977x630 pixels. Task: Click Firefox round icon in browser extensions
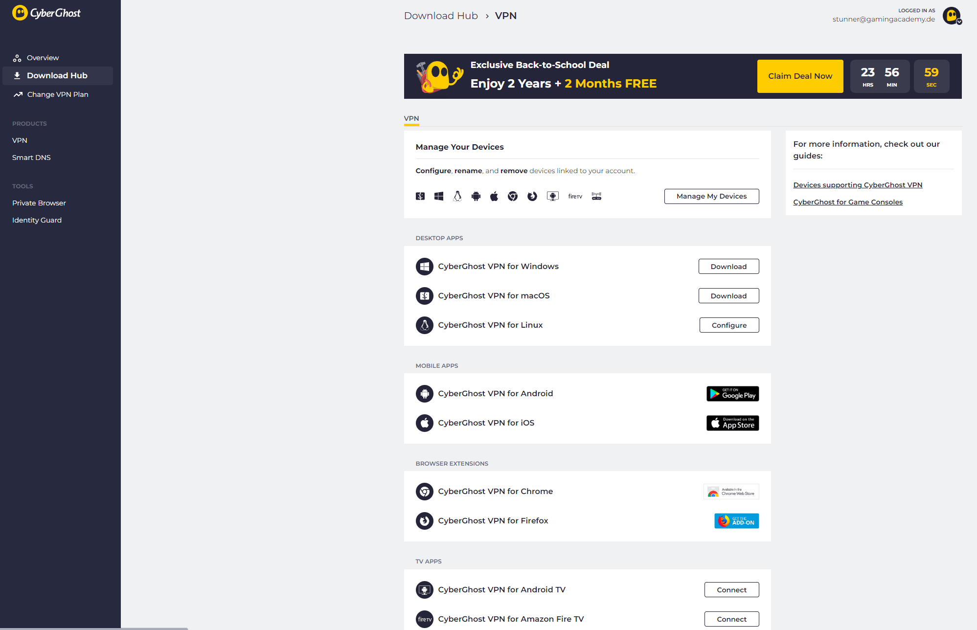[425, 521]
